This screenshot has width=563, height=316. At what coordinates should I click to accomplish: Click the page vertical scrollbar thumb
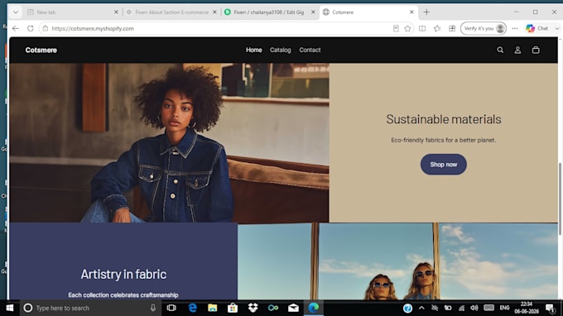click(x=560, y=199)
